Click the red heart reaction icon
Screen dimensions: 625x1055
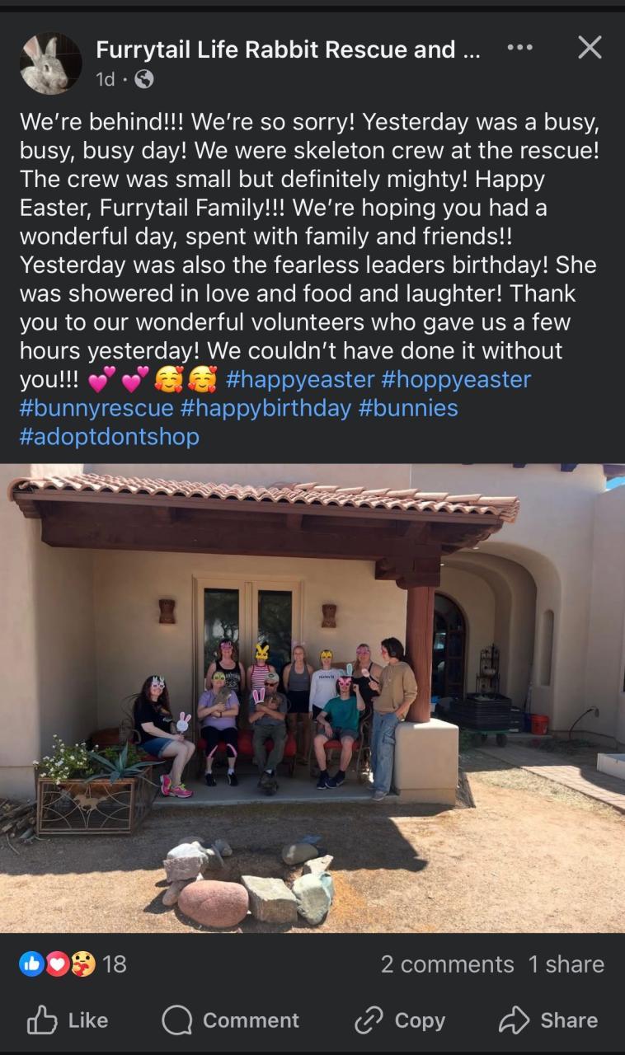(x=57, y=964)
